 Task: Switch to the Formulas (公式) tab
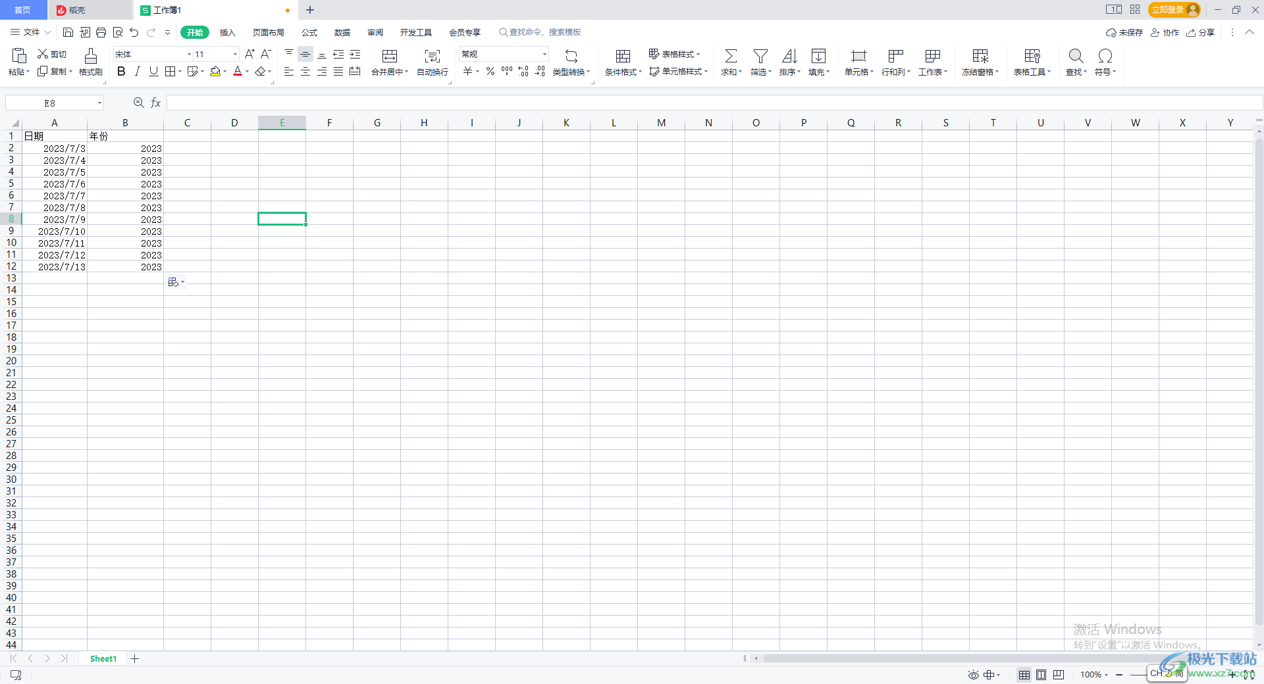[309, 32]
